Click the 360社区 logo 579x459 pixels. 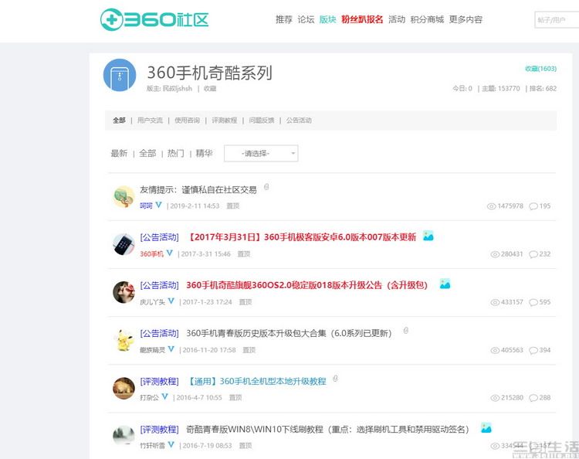[154, 19]
